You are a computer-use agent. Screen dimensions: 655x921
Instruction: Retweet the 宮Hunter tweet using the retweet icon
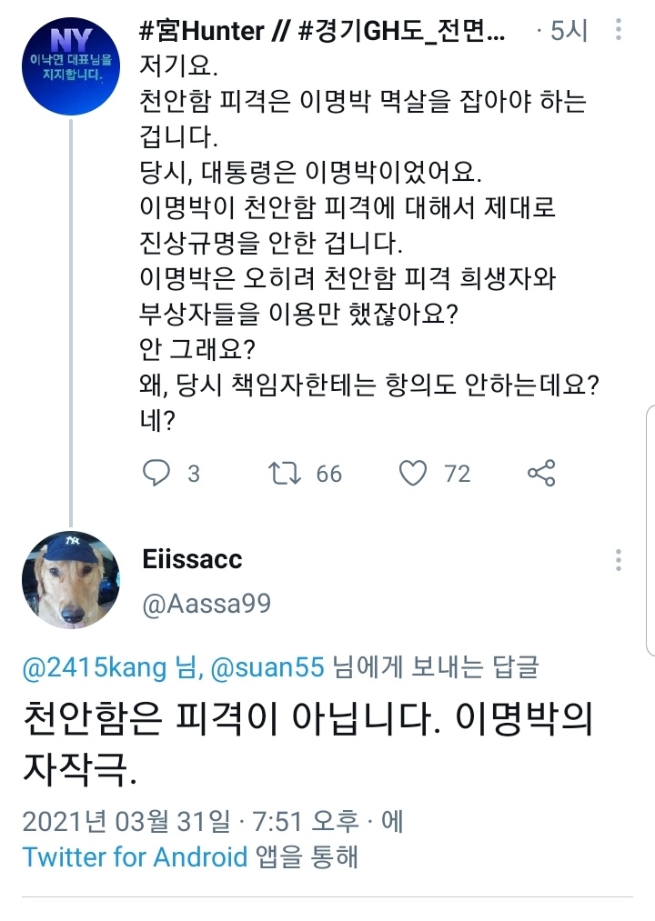click(x=290, y=473)
